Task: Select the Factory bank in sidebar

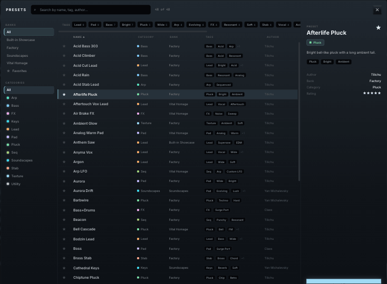Action: (x=29, y=48)
